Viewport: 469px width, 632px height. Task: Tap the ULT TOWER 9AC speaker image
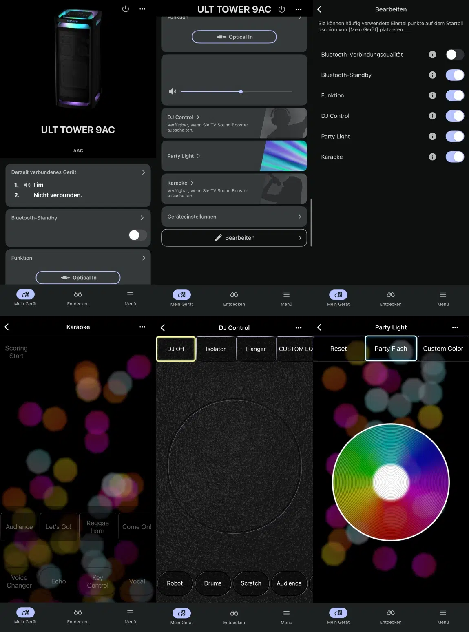pyautogui.click(x=78, y=59)
